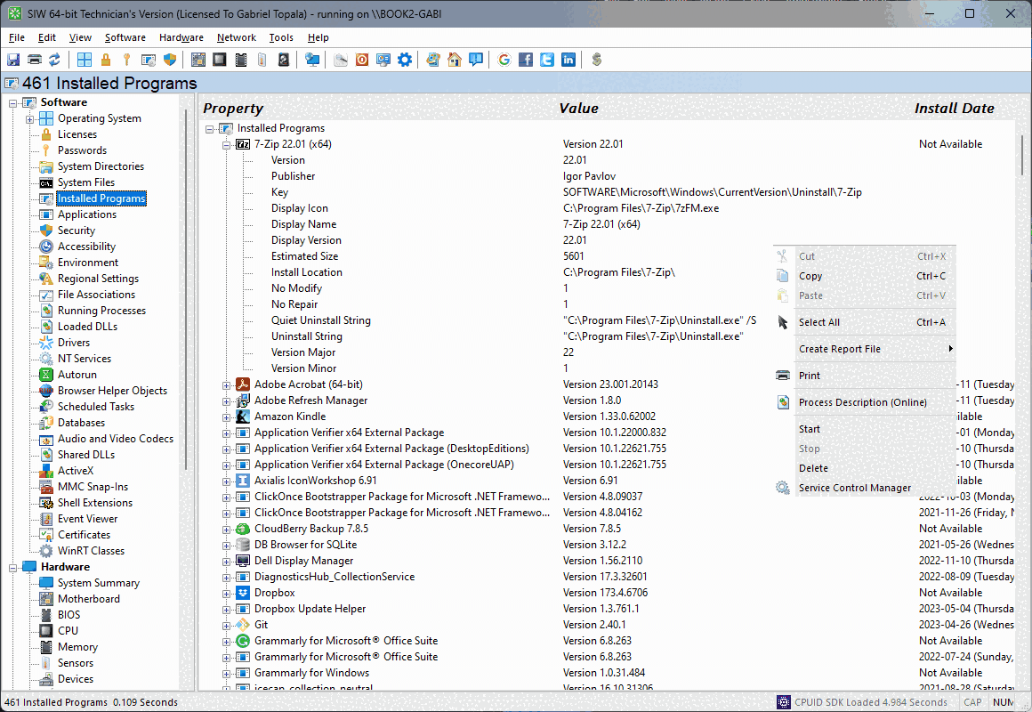Choose Copy from the context menu
This screenshot has height=712, width=1032.
click(x=810, y=276)
